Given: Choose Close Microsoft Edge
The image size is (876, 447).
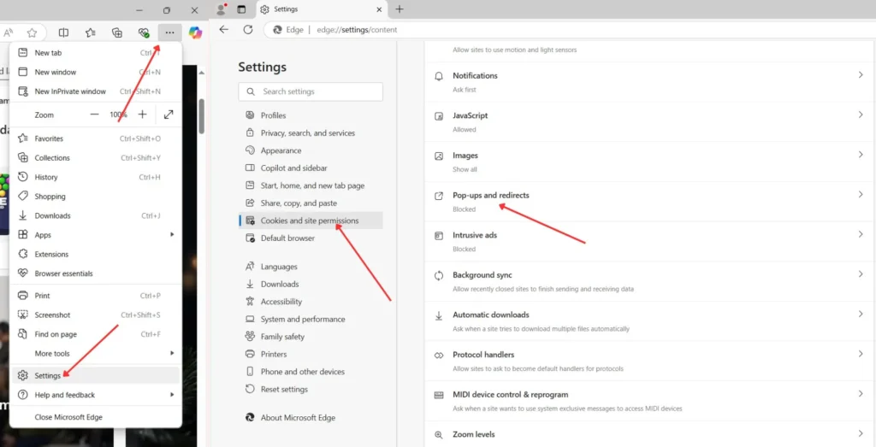Looking at the screenshot, I should 96,417.
